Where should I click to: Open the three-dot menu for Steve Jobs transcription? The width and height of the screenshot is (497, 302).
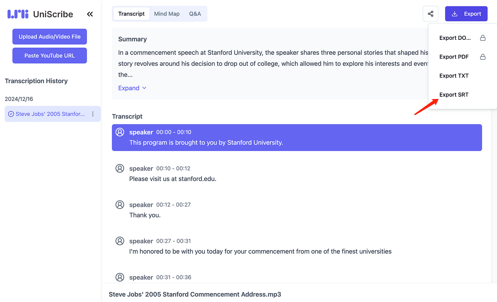[93, 114]
